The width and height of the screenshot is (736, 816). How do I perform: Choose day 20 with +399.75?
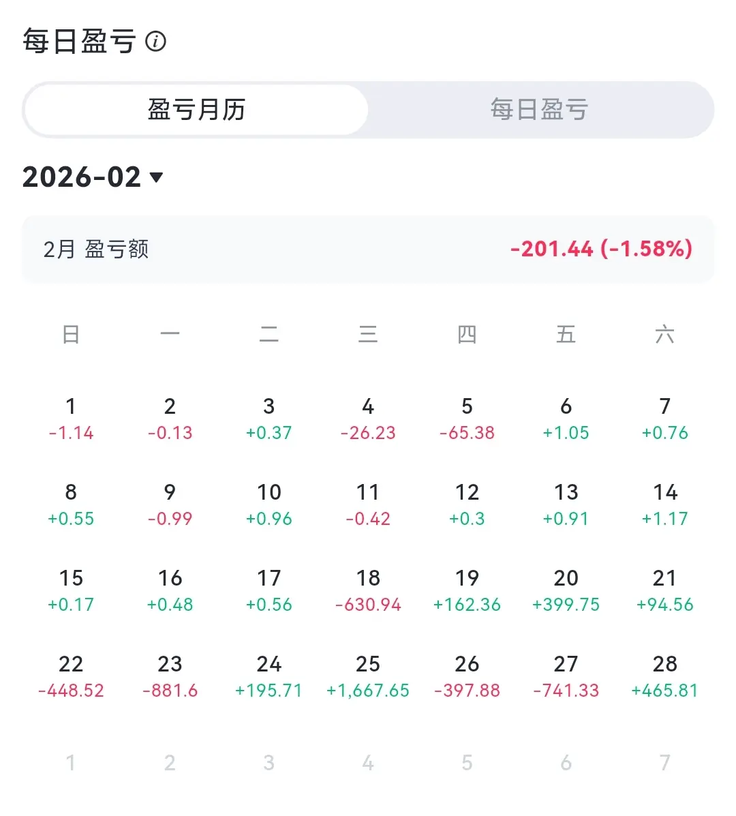pyautogui.click(x=566, y=590)
